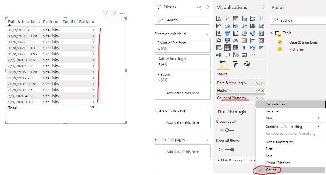This screenshot has height=175, width=326.
Task: Select the Clustered column chart visual
Action: coord(244,19)
